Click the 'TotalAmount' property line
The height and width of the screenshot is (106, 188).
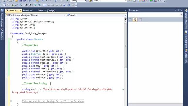tap(48, 72)
